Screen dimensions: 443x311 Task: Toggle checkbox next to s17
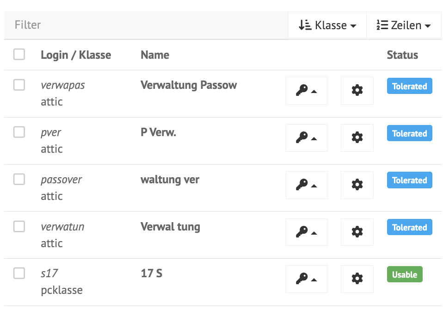tap(19, 274)
